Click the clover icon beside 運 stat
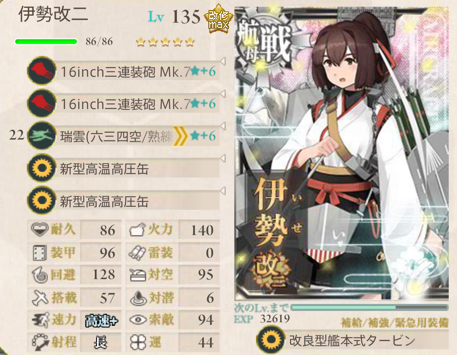457x355 pixels. [138, 342]
